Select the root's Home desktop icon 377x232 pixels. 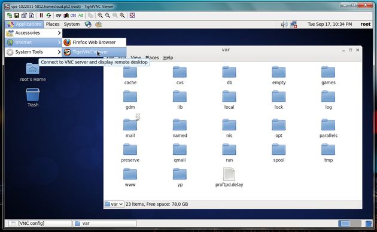tap(33, 72)
